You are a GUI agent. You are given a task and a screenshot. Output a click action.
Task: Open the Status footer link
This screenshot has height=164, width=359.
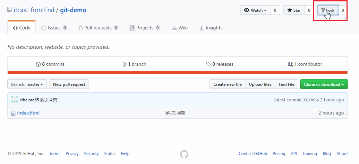click(110, 154)
